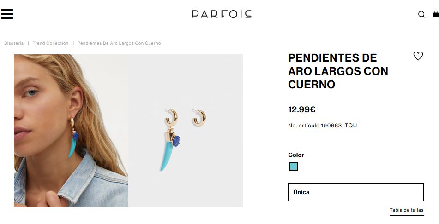Open the Tabla de tallas link
This screenshot has height=224, width=439.
407,210
